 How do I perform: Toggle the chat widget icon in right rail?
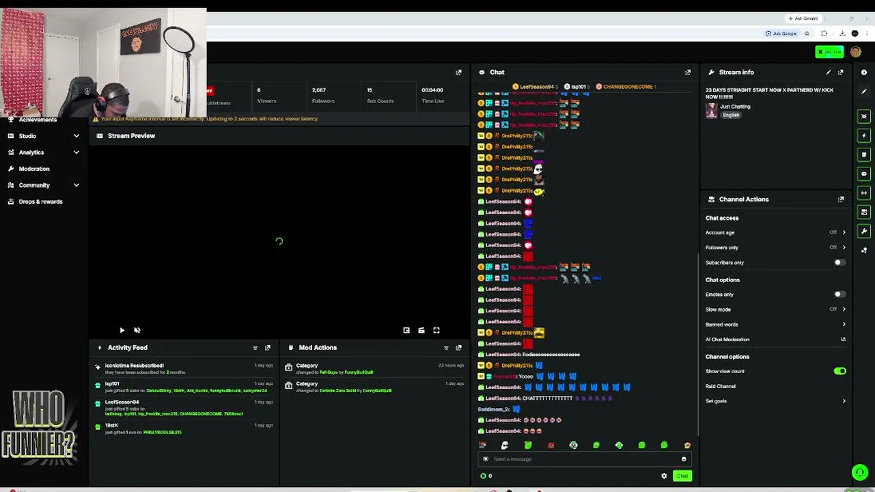coord(864,174)
